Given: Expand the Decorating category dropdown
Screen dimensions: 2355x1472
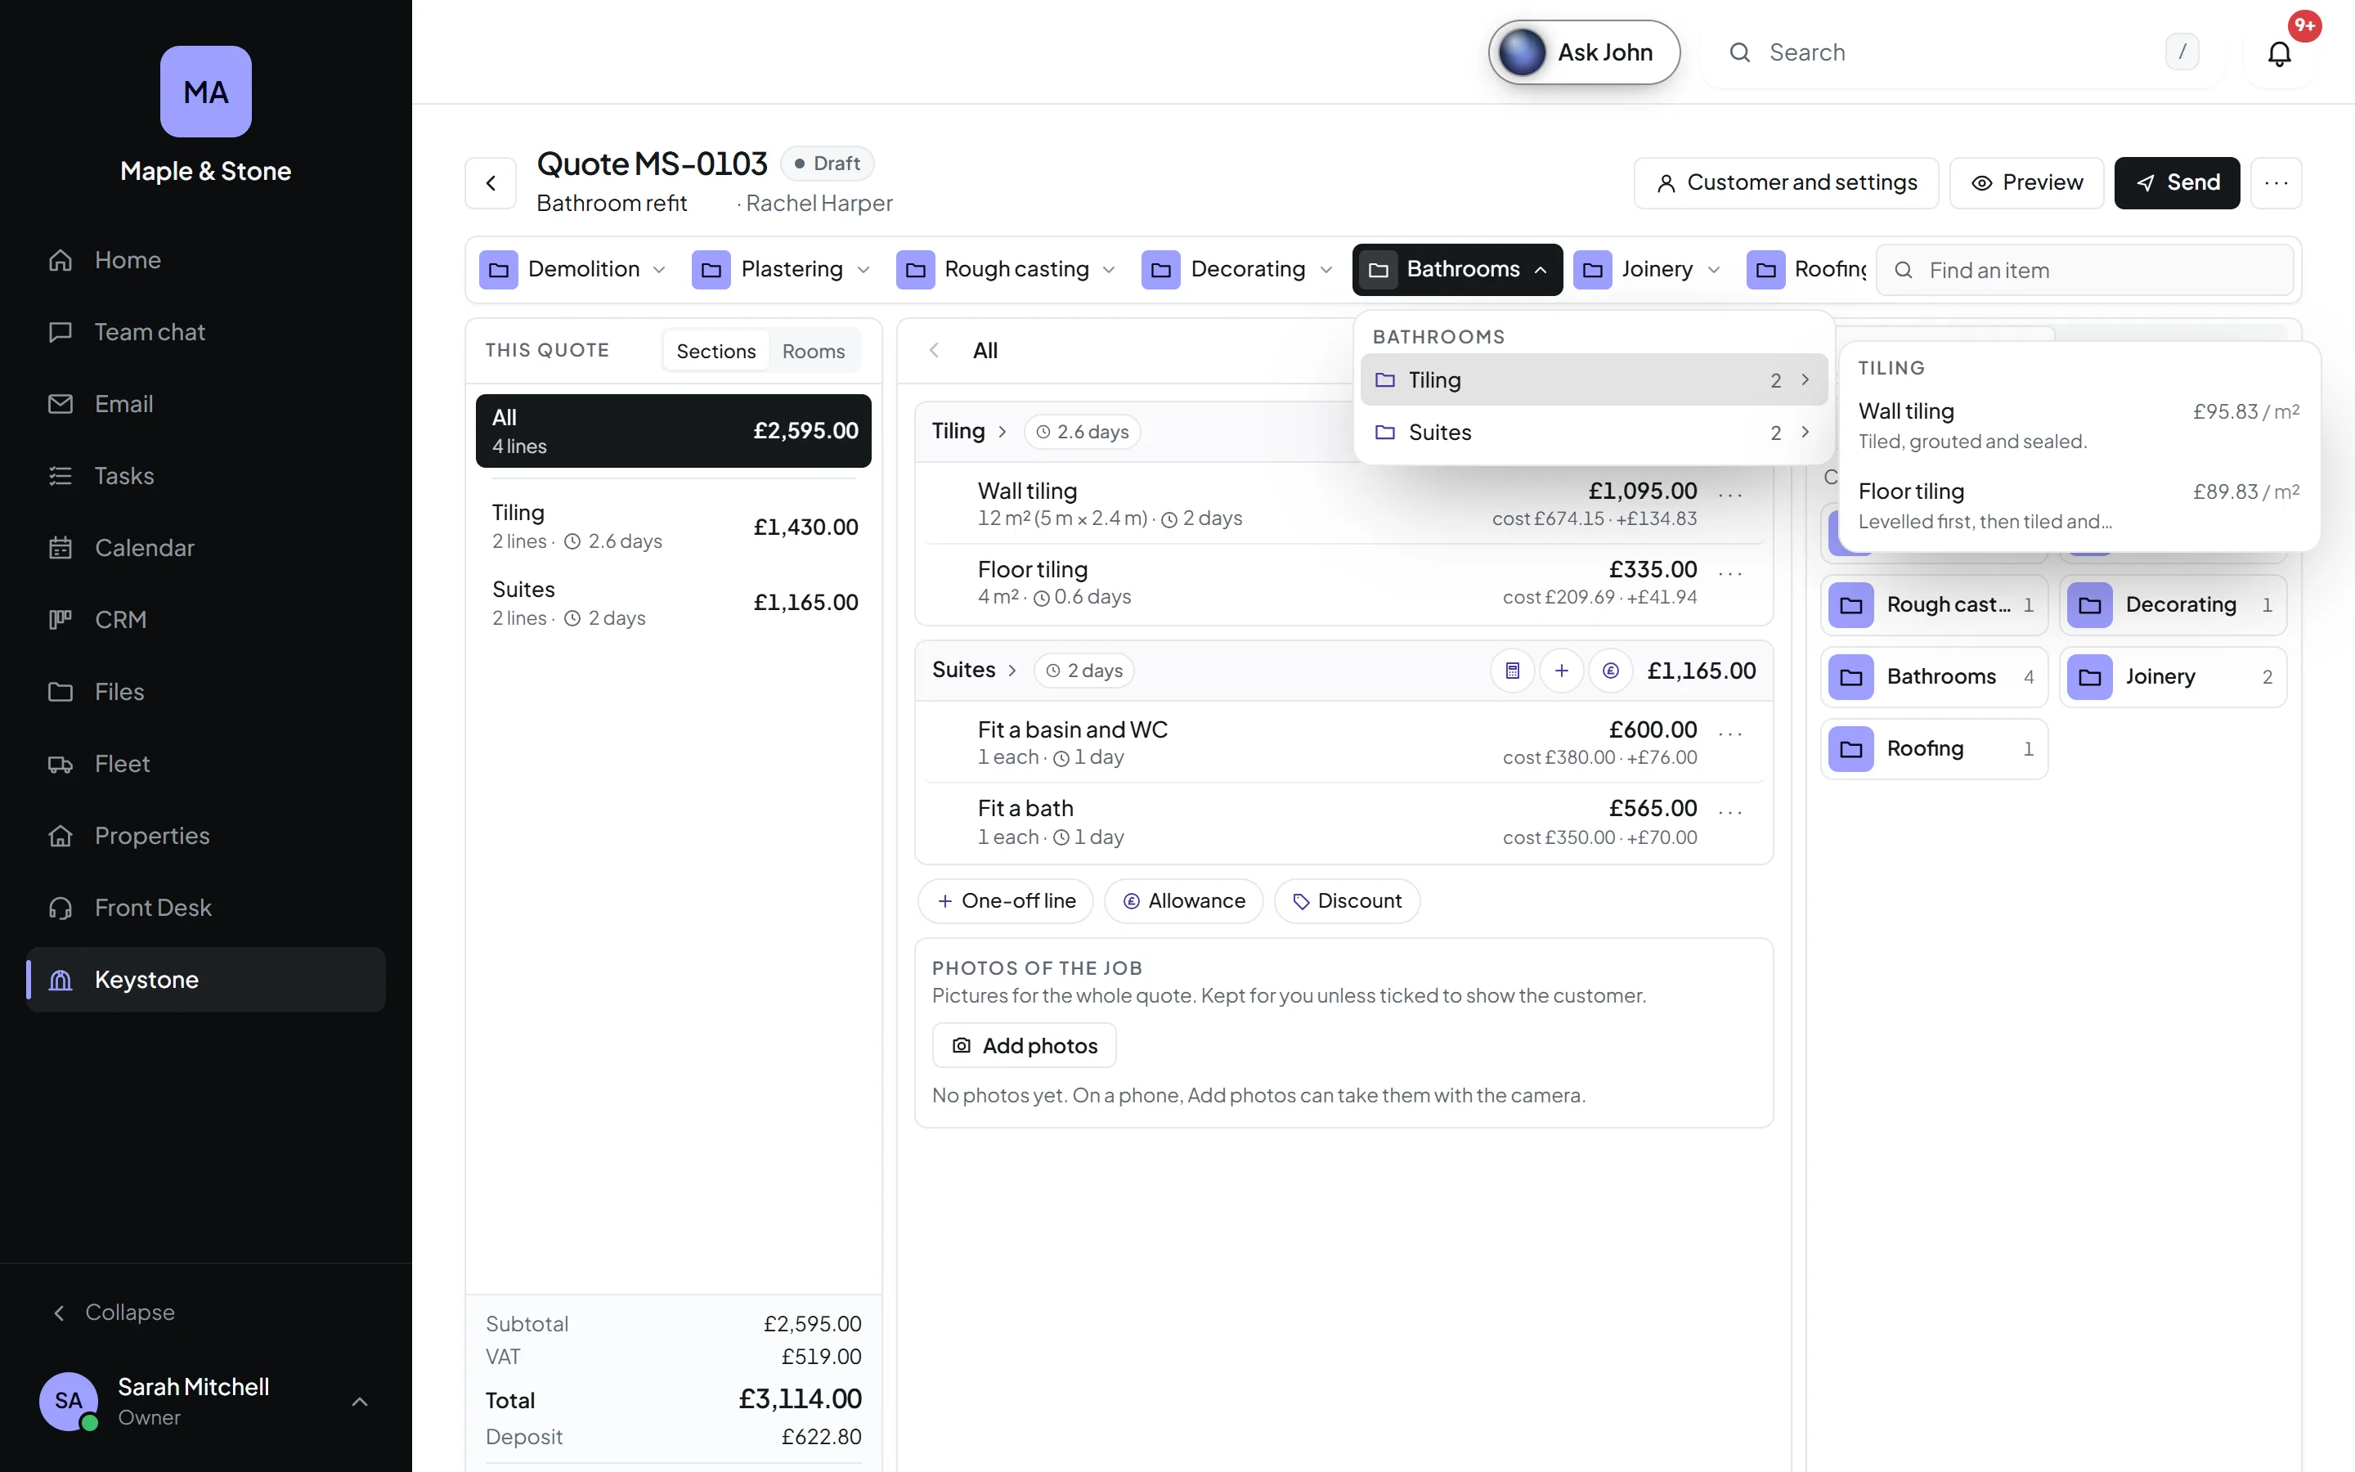Looking at the screenshot, I should tap(1237, 270).
